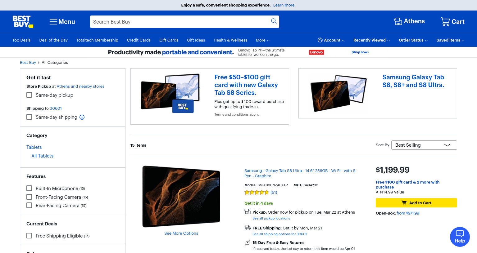Viewport: 477px width, 253px height.
Task: Open the shopping Cart
Action: [x=452, y=22]
